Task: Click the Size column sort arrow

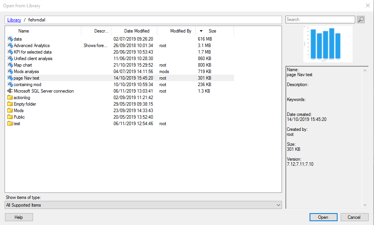Action: [201, 31]
